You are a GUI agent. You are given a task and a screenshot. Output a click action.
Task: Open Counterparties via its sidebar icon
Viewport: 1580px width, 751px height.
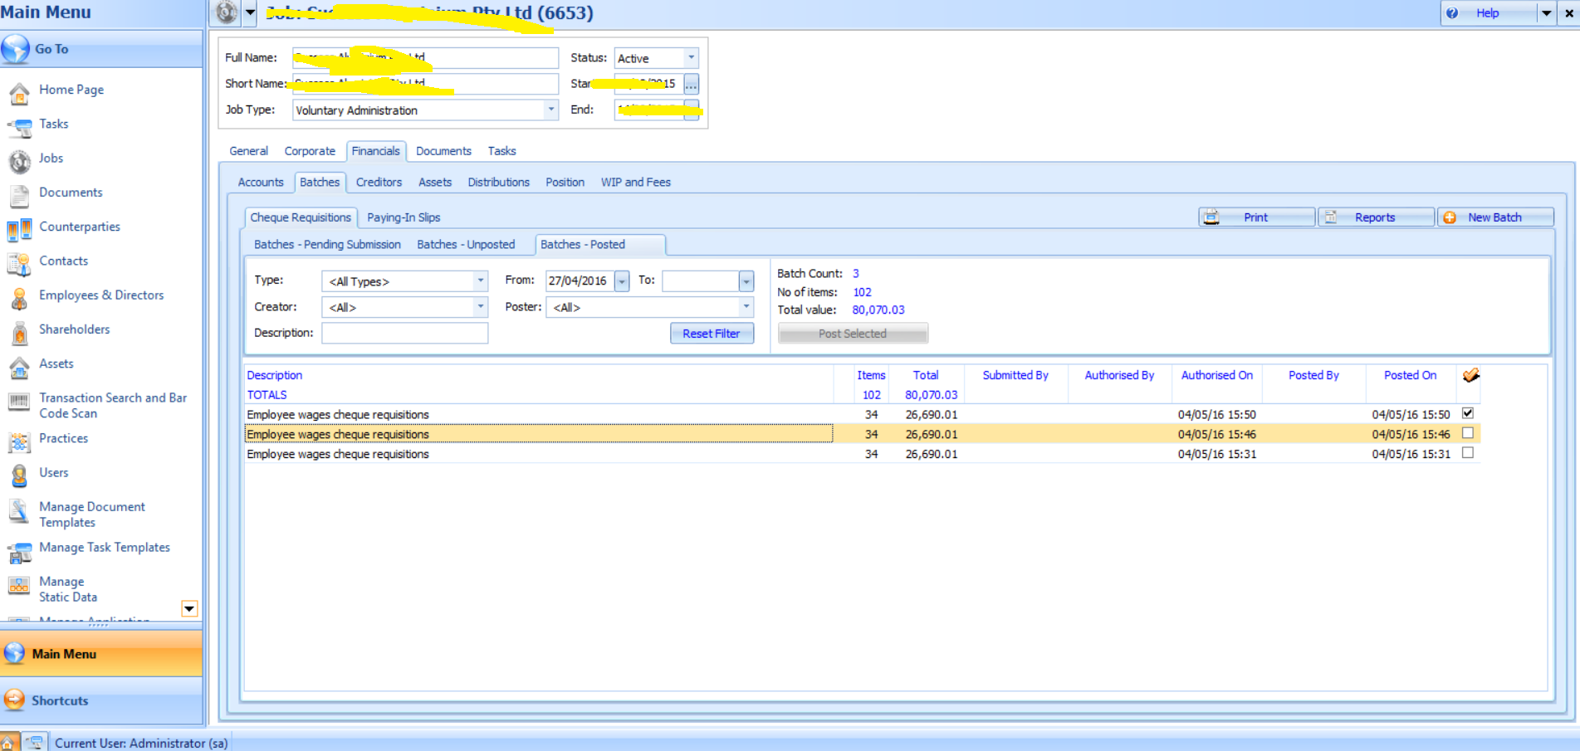19,230
